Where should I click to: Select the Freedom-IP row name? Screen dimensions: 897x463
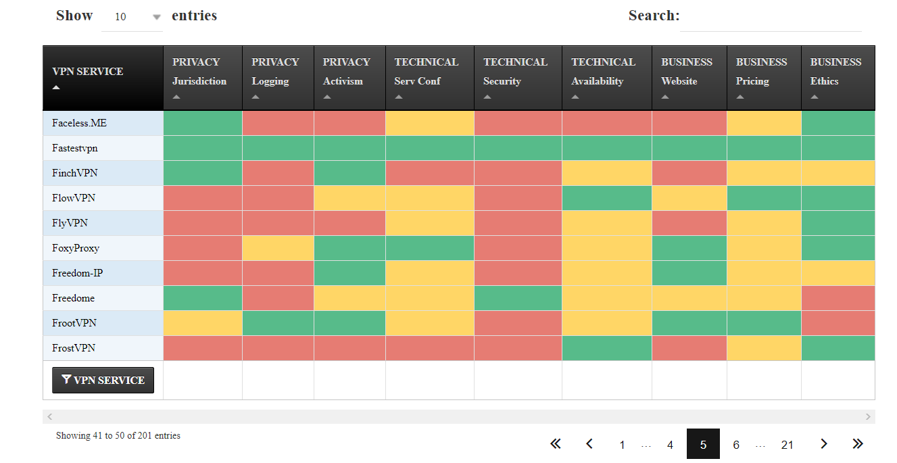click(77, 273)
